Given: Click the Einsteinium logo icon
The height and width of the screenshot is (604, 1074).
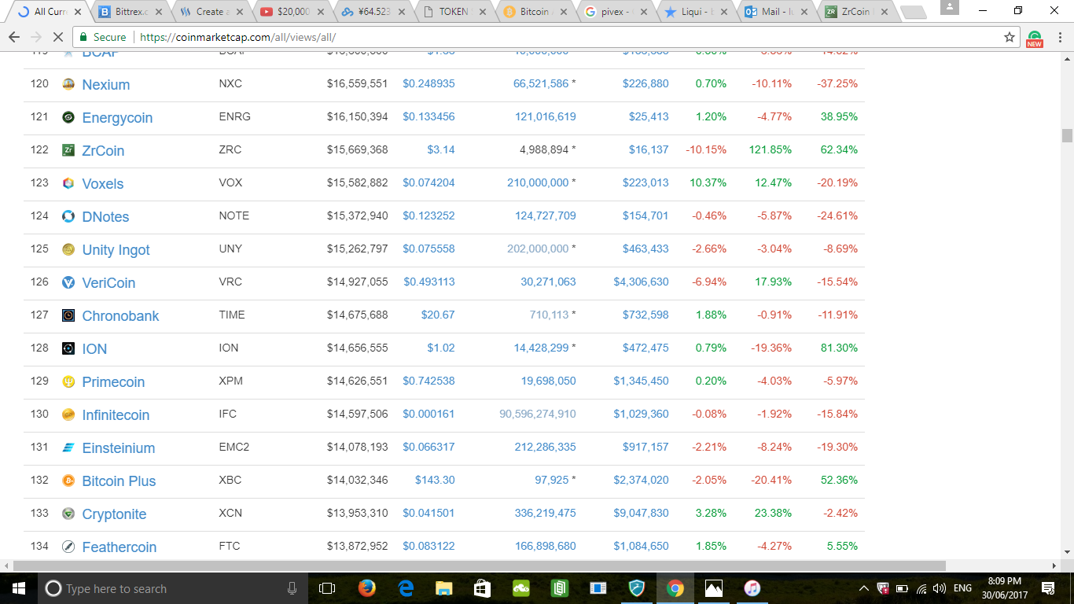Looking at the screenshot, I should coord(68,447).
